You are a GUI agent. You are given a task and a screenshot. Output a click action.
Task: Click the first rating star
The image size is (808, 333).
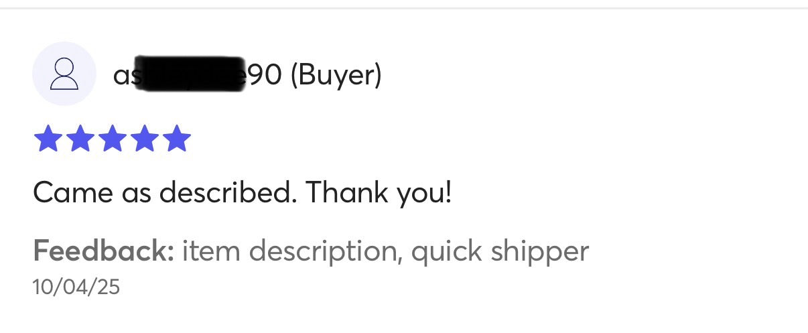(x=48, y=139)
